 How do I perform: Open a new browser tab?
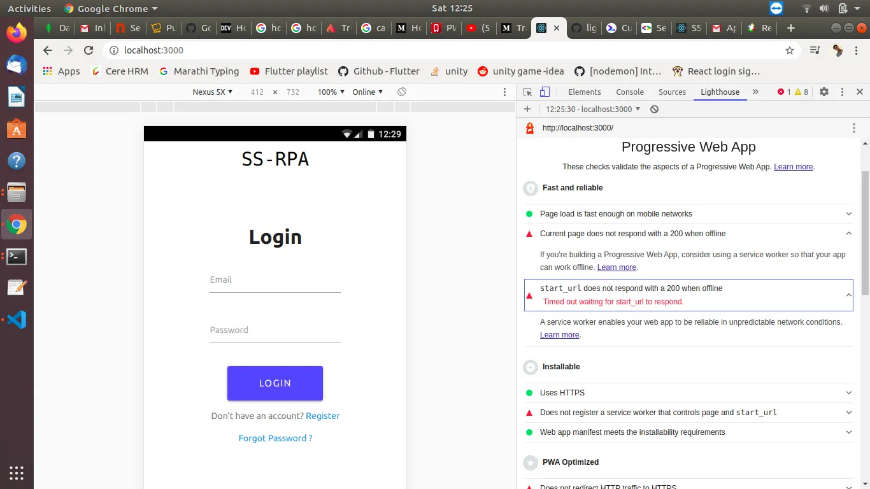click(x=791, y=28)
